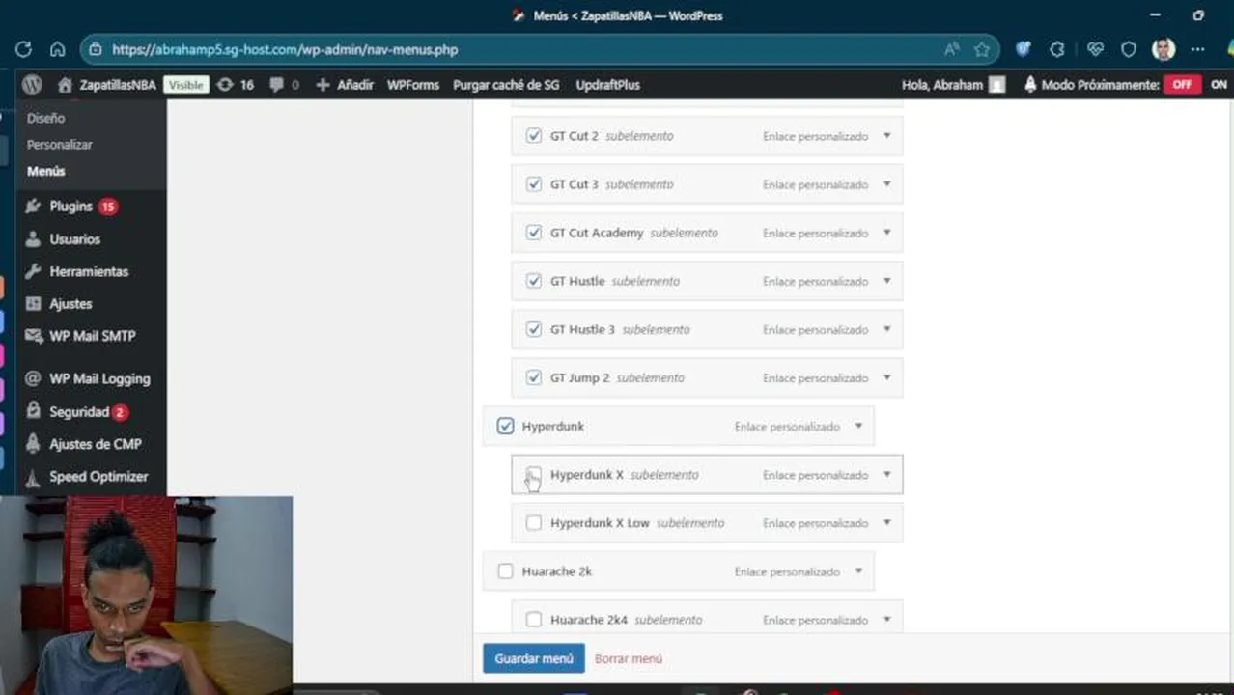Expand Huarache 2k4 menu item
This screenshot has width=1234, height=695.
(x=887, y=620)
